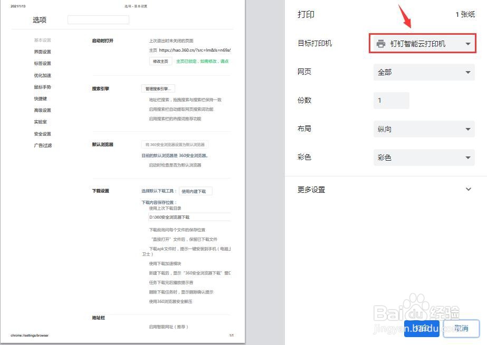The image size is (487, 345).
Task: Click 快捷键 in the preview sidebar
Action: [41, 98]
